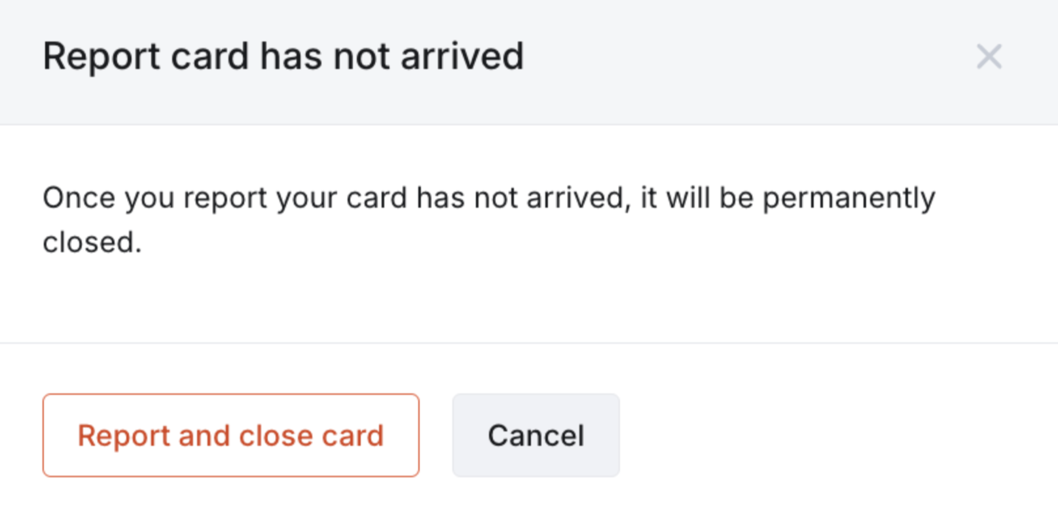Tap the gray X at the header's right
Image resolution: width=1058 pixels, height=522 pixels.
(x=989, y=56)
